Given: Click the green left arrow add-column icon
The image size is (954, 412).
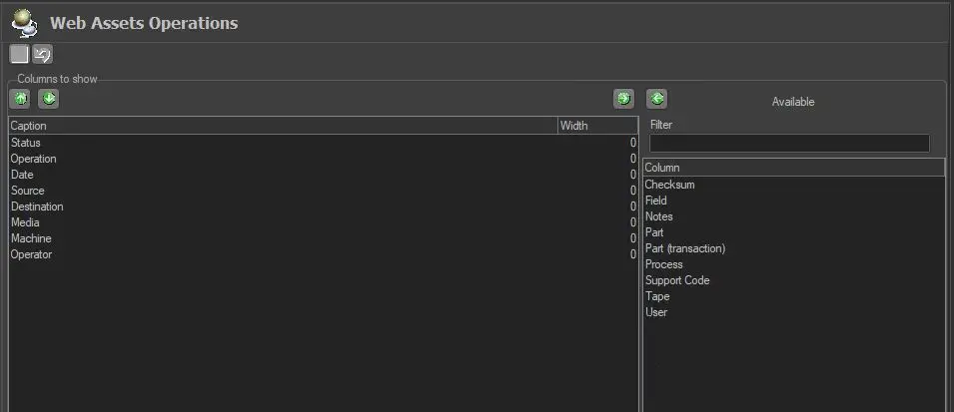Looking at the screenshot, I should [x=656, y=99].
